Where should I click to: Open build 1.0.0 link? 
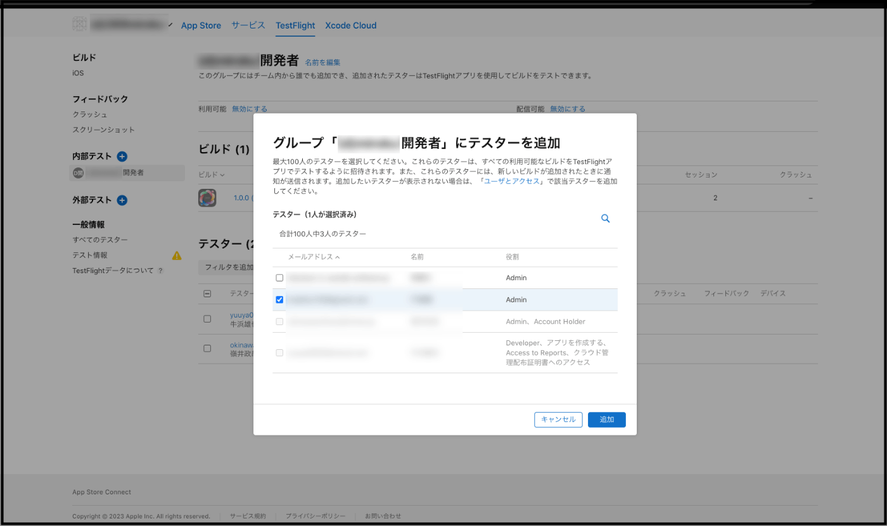pyautogui.click(x=243, y=198)
